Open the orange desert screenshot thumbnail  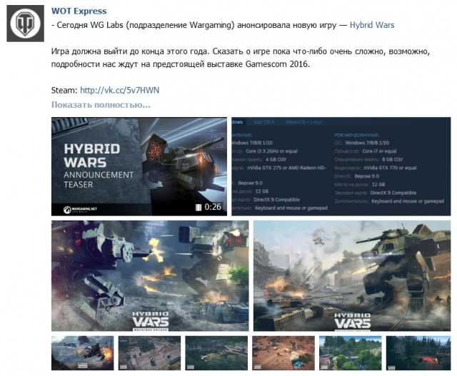point(283,353)
